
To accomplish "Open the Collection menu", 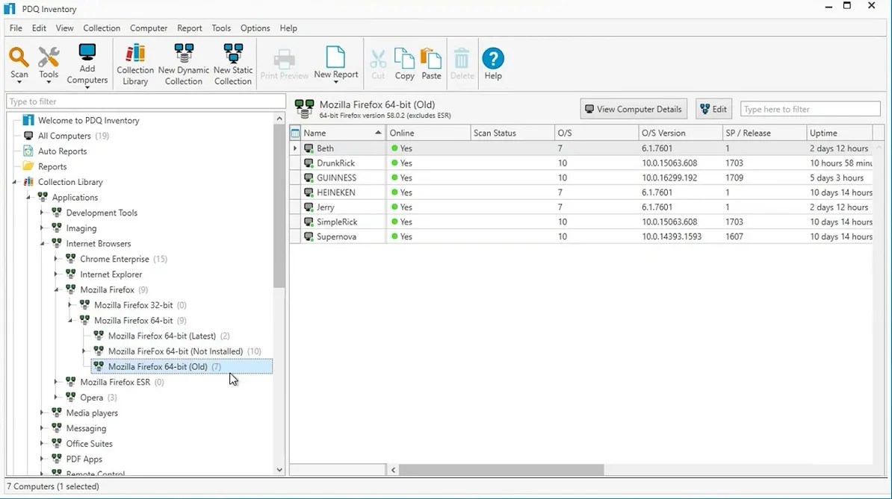I will (102, 28).
